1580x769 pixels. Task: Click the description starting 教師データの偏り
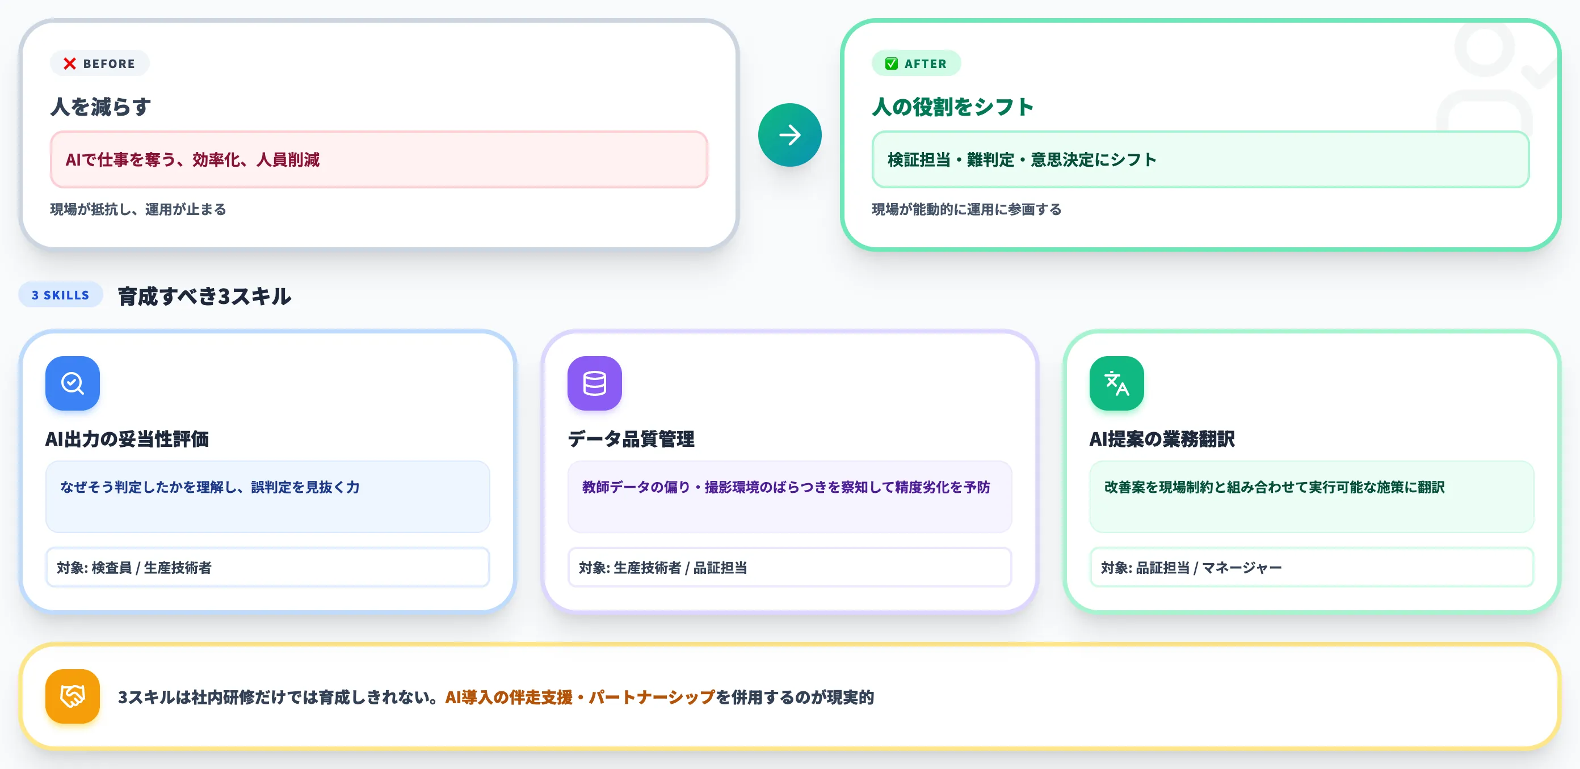point(785,487)
